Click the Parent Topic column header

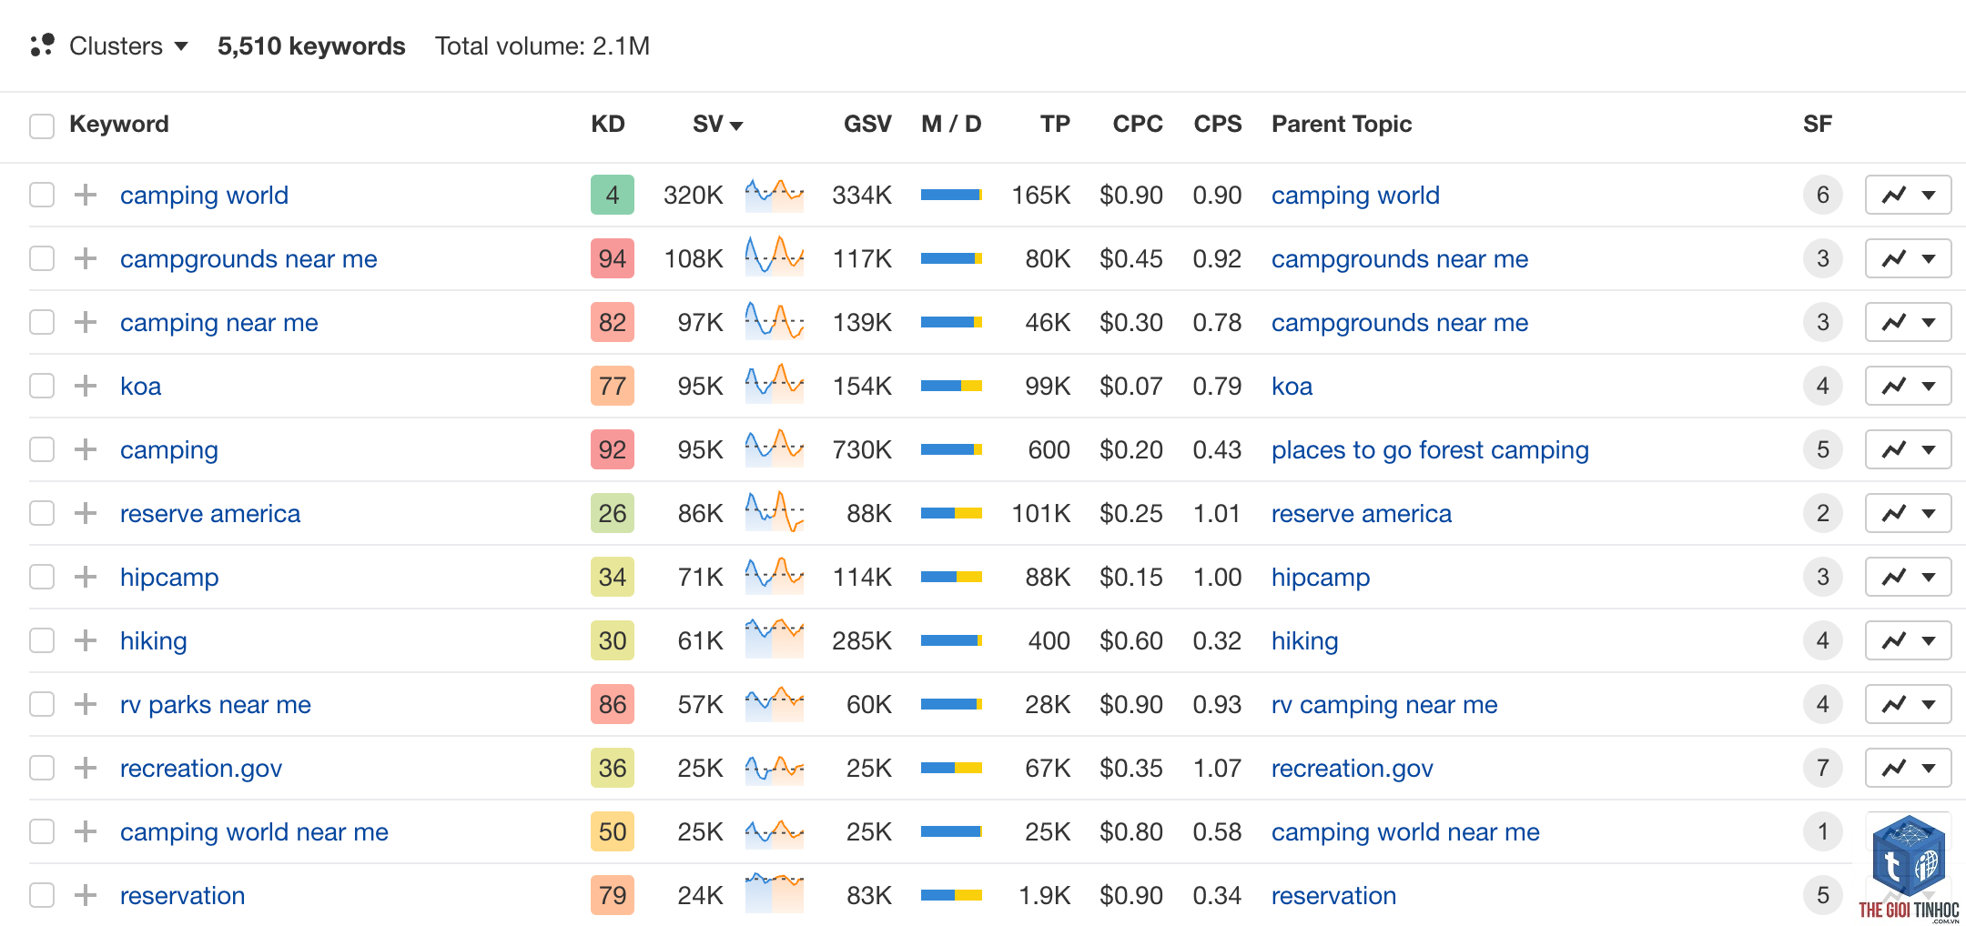[x=1342, y=124]
